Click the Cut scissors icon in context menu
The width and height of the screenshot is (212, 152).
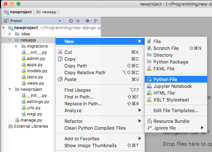pyautogui.click(x=60, y=52)
